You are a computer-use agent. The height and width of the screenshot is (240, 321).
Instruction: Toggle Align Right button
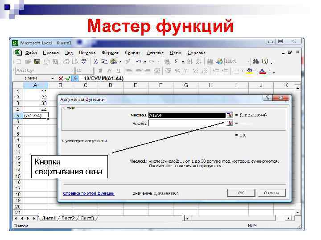148,71
